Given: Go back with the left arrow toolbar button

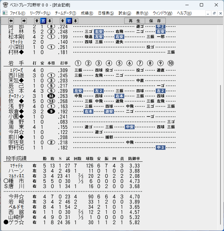Looking at the screenshot, I should pyautogui.click(x=11, y=21).
